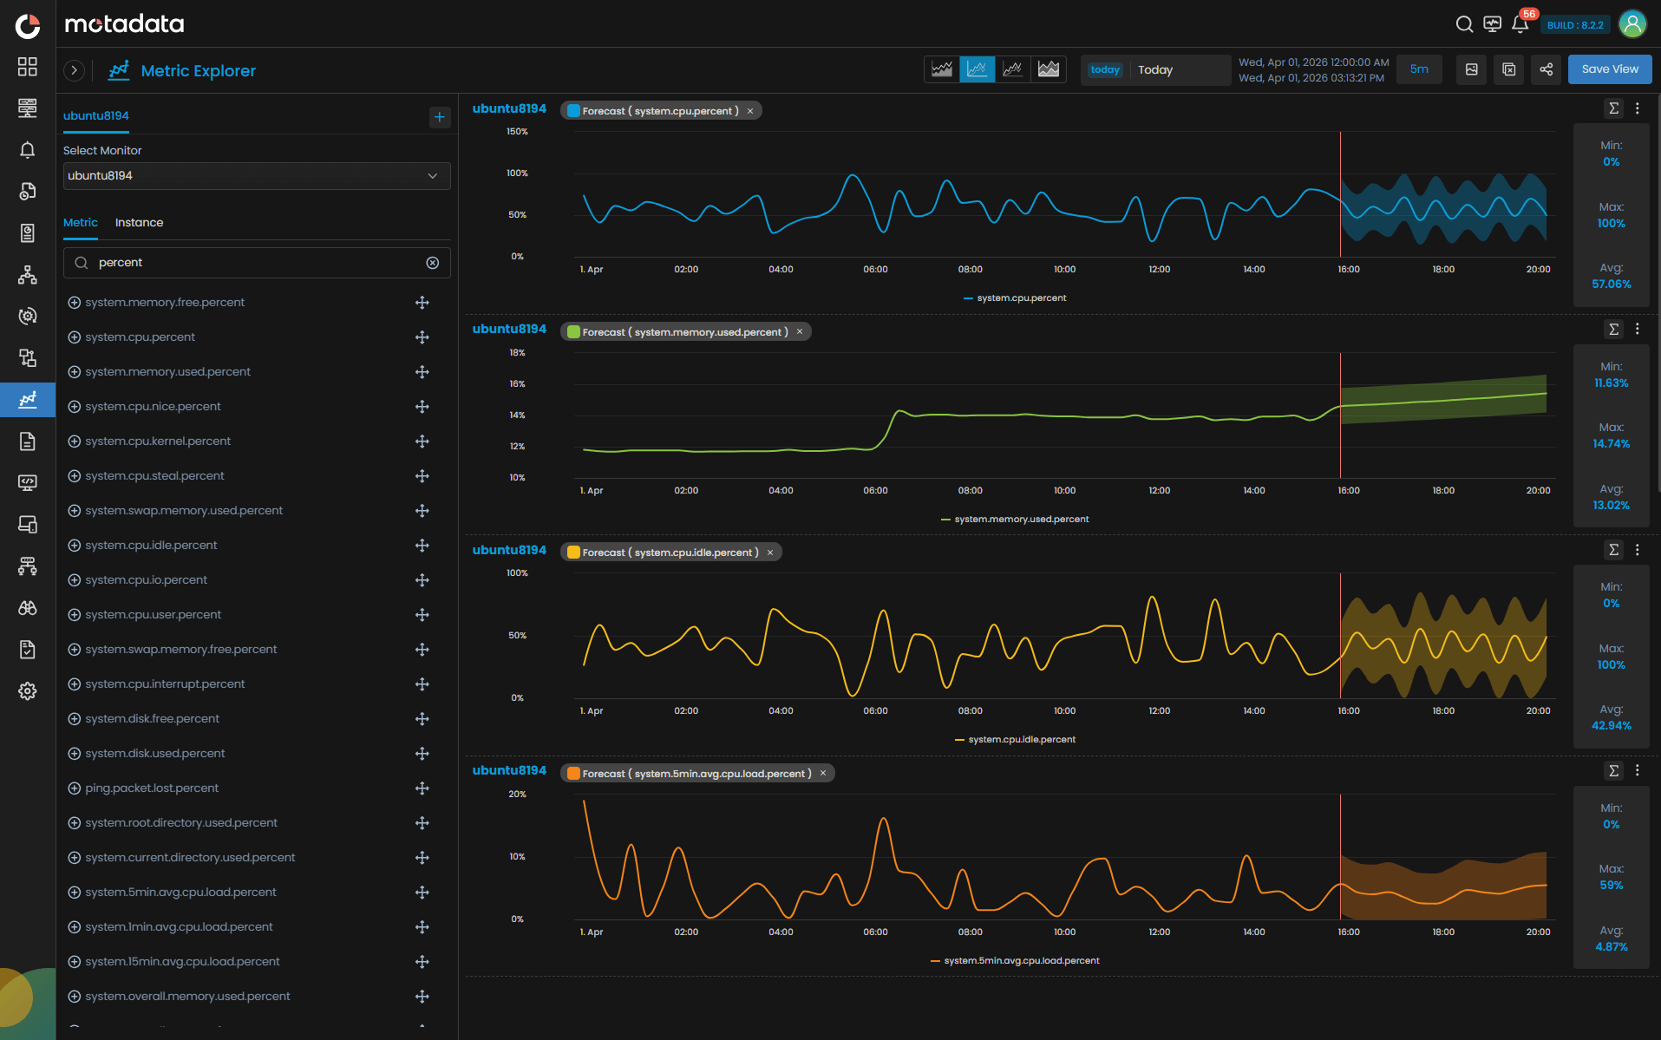Select the first area chart style icon
Viewport: 1661px width, 1040px height.
pyautogui.click(x=941, y=69)
